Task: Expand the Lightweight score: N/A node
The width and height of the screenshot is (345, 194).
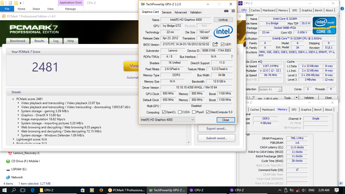Action: pos(14,139)
